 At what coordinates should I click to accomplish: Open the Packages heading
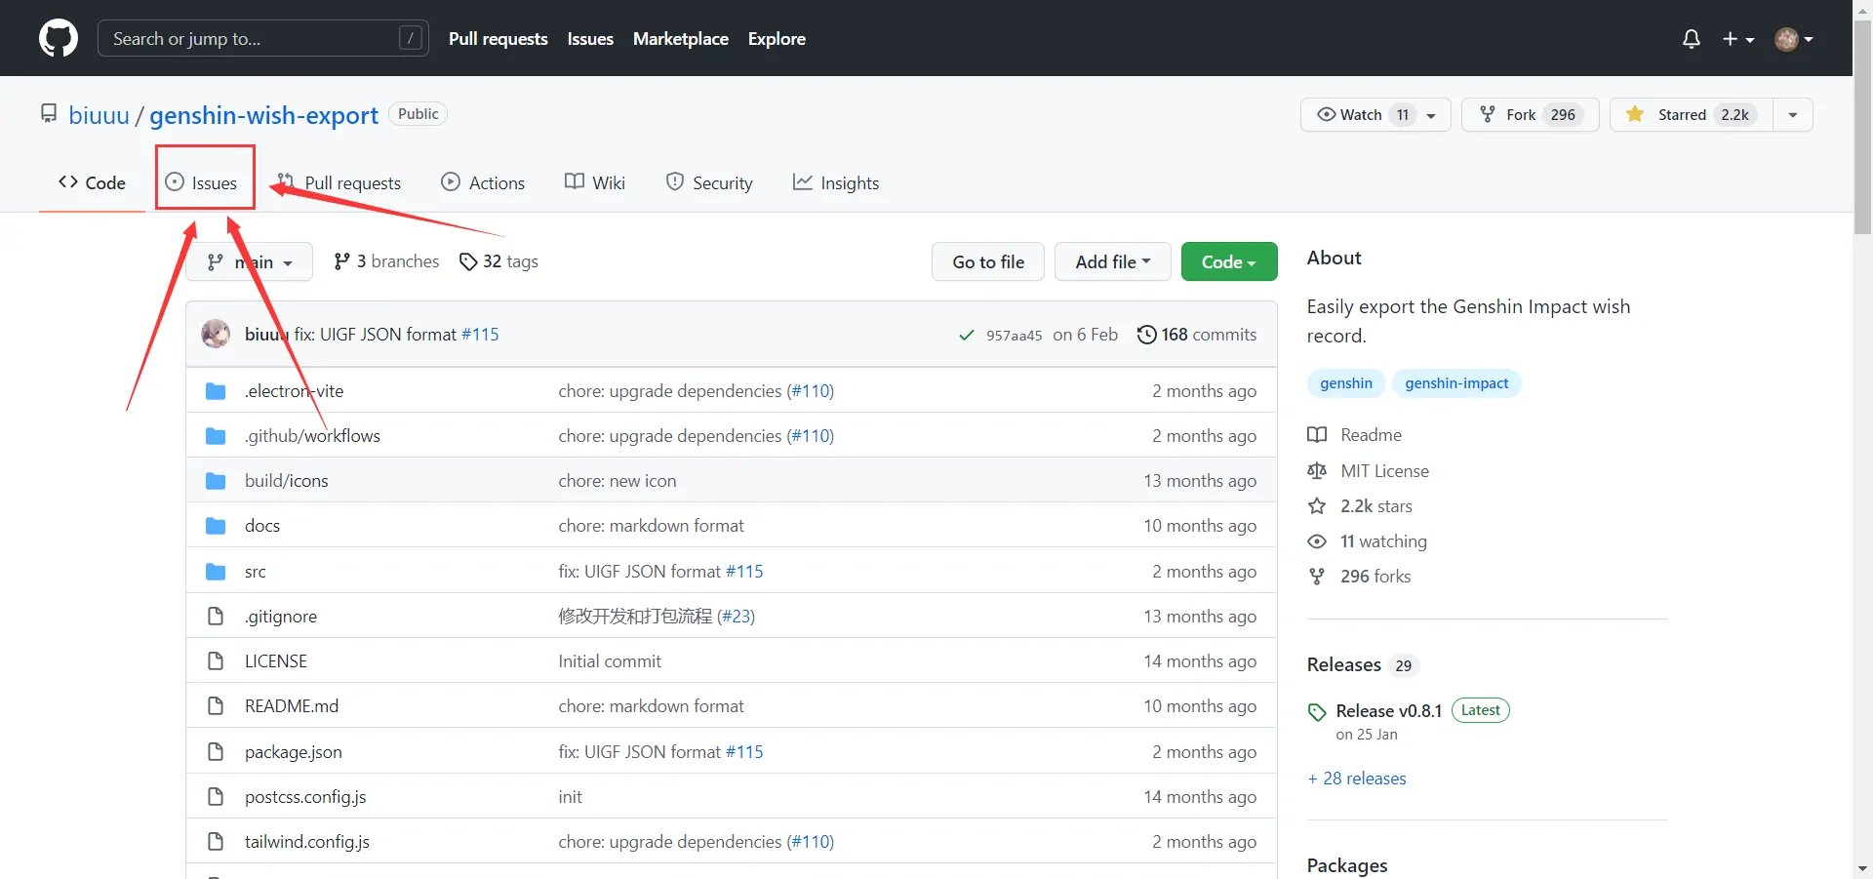coord(1347,865)
